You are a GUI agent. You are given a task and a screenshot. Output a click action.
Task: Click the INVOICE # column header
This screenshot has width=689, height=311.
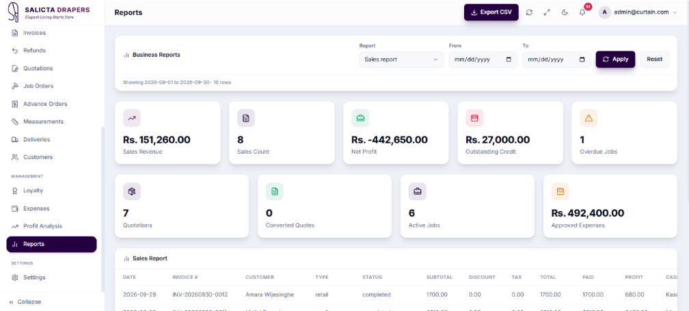(185, 278)
